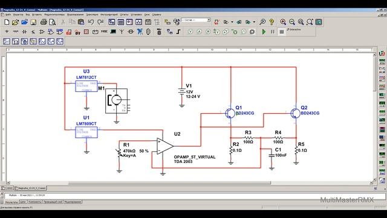387x218 pixels.
Task: Open the Simulate menu
Action: pyautogui.click(x=75, y=15)
